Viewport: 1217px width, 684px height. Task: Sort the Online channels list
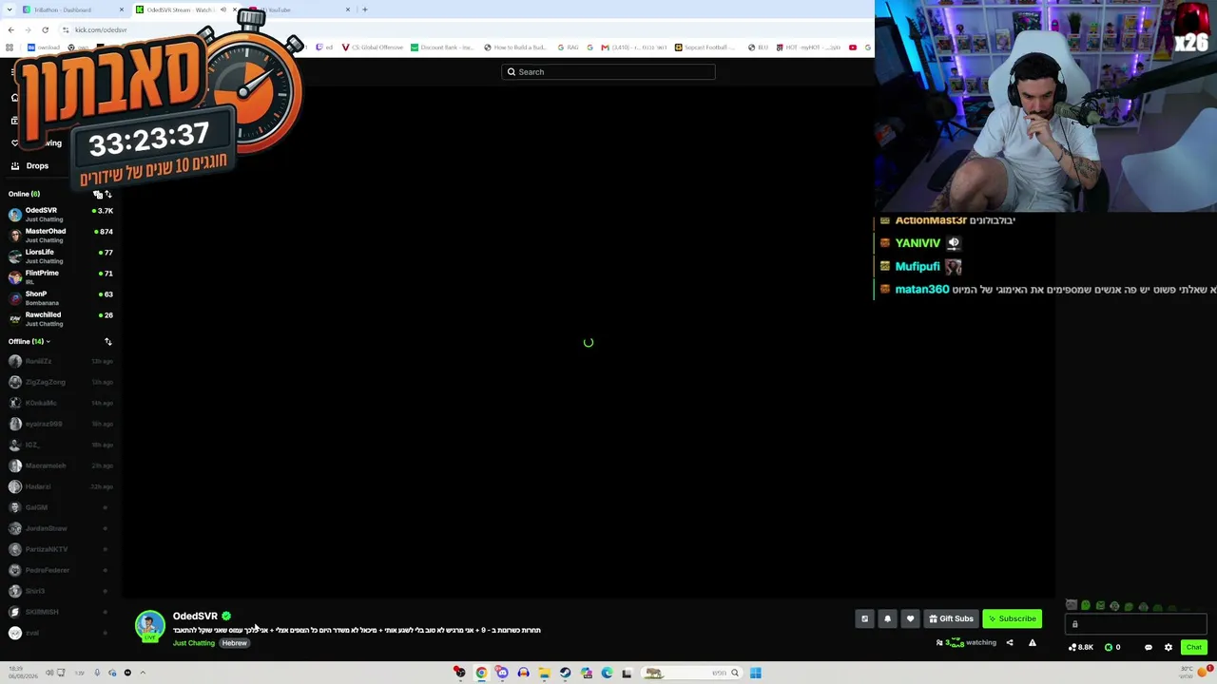(107, 195)
